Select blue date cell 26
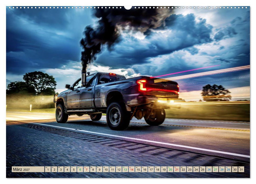The height and width of the screenshot is (184, 256). click(209, 169)
